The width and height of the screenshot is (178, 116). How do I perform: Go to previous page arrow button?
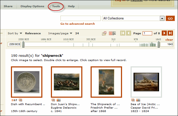click(x=128, y=33)
